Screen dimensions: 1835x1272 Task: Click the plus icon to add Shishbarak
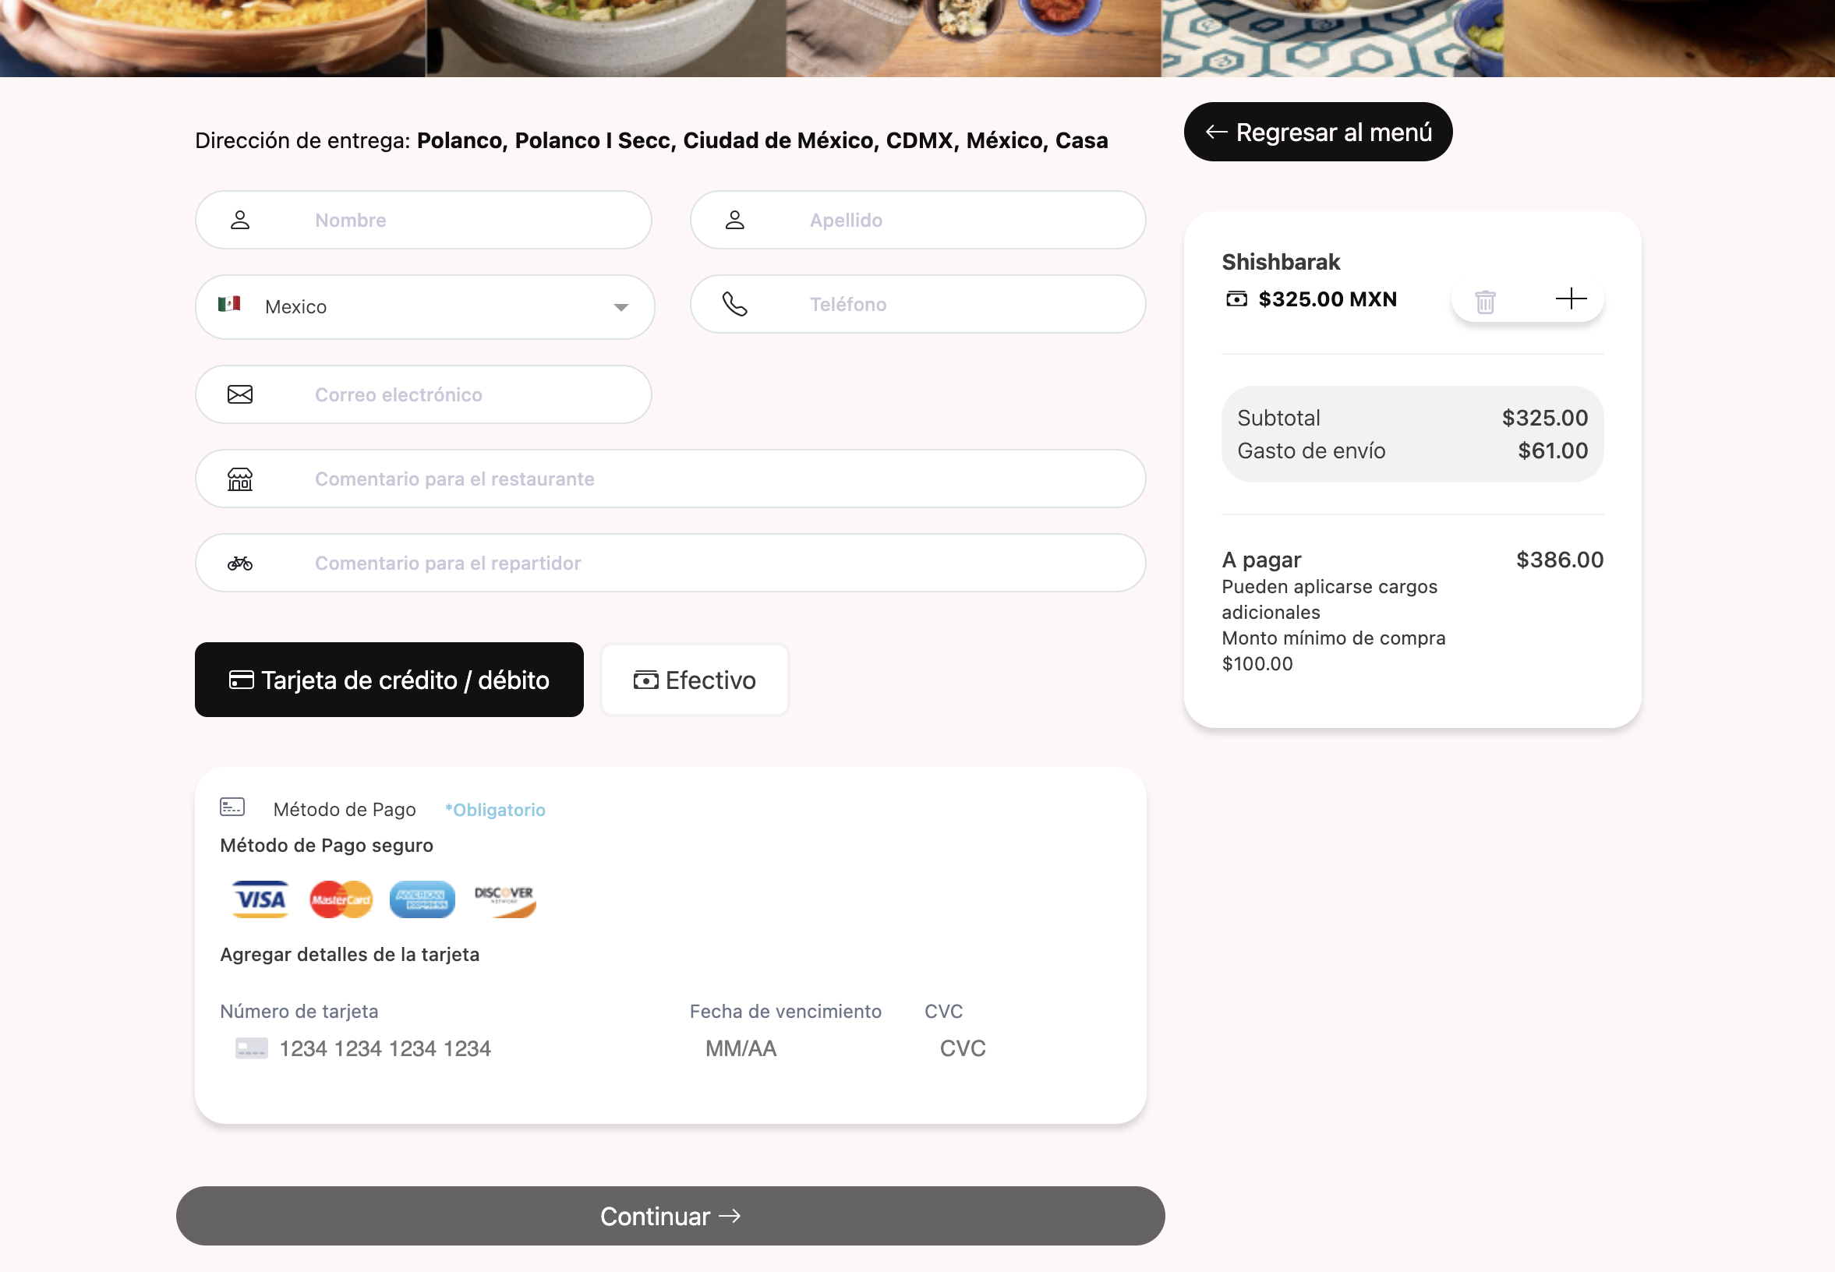point(1571,299)
